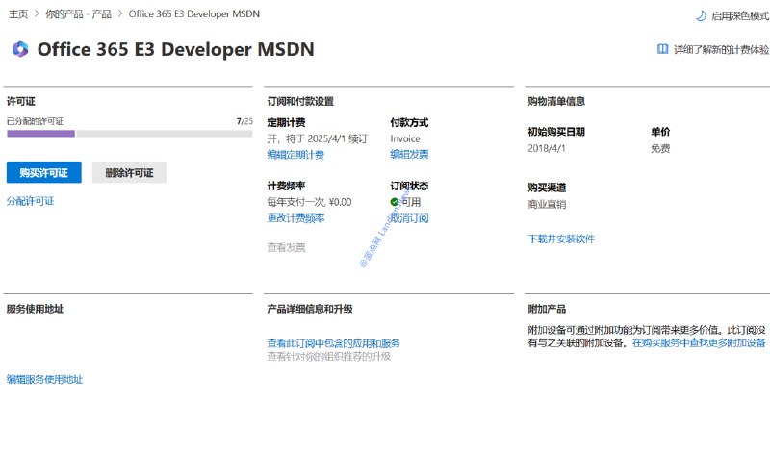
Task: Open 编辑发票 link
Action: 410,154
